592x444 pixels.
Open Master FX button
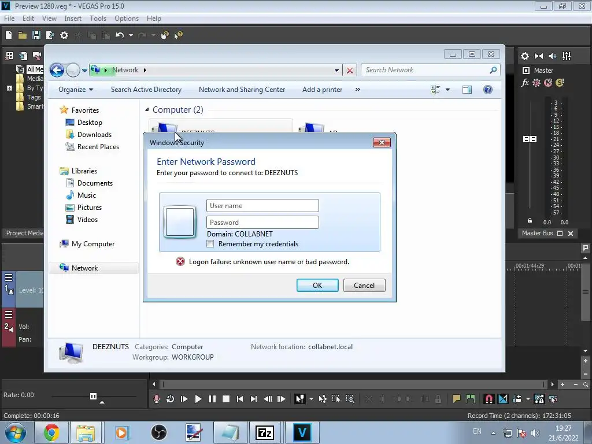pyautogui.click(x=525, y=83)
